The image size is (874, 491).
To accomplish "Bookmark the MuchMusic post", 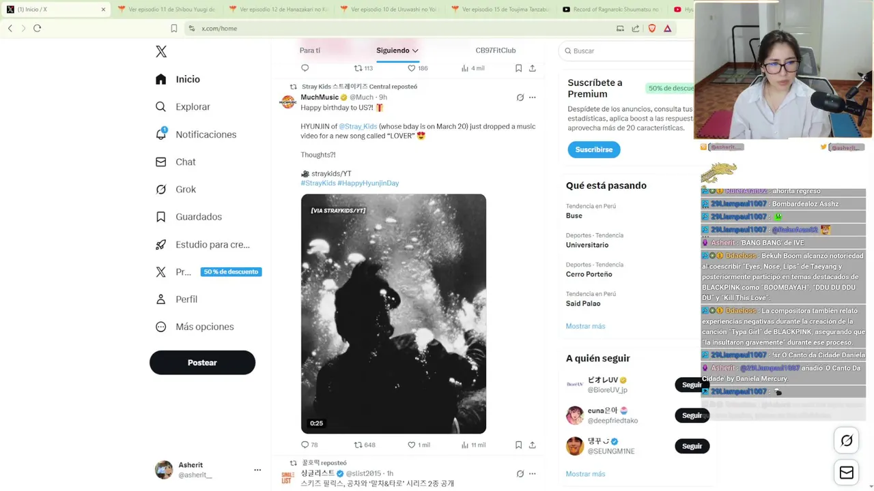I will 518,445.
